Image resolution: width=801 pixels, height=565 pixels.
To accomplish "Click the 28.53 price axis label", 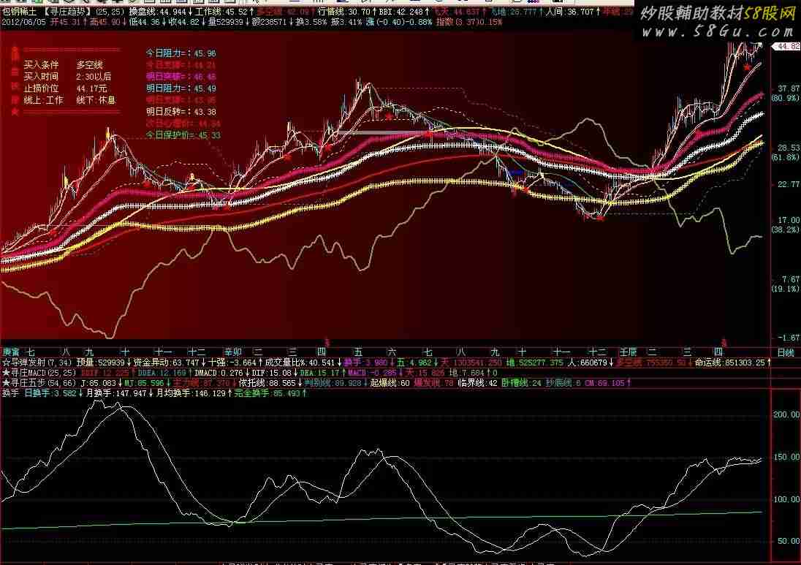I will coord(789,148).
